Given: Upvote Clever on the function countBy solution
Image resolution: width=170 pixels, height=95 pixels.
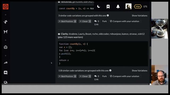Looking at the screenshot, I should point(85,76).
